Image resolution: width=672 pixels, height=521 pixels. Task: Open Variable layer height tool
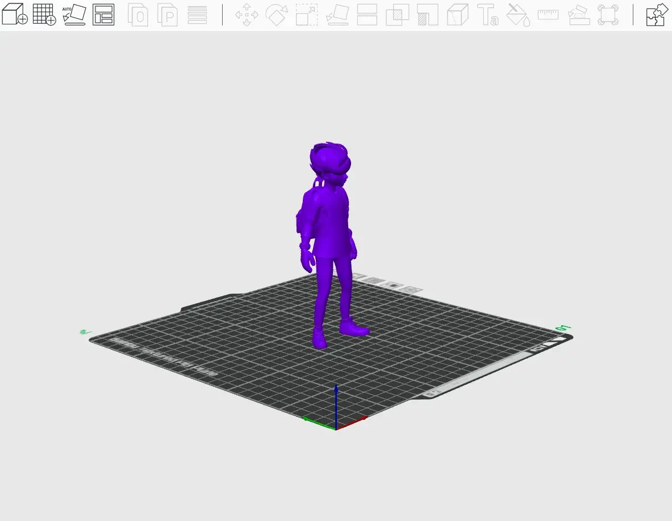pyautogui.click(x=197, y=15)
